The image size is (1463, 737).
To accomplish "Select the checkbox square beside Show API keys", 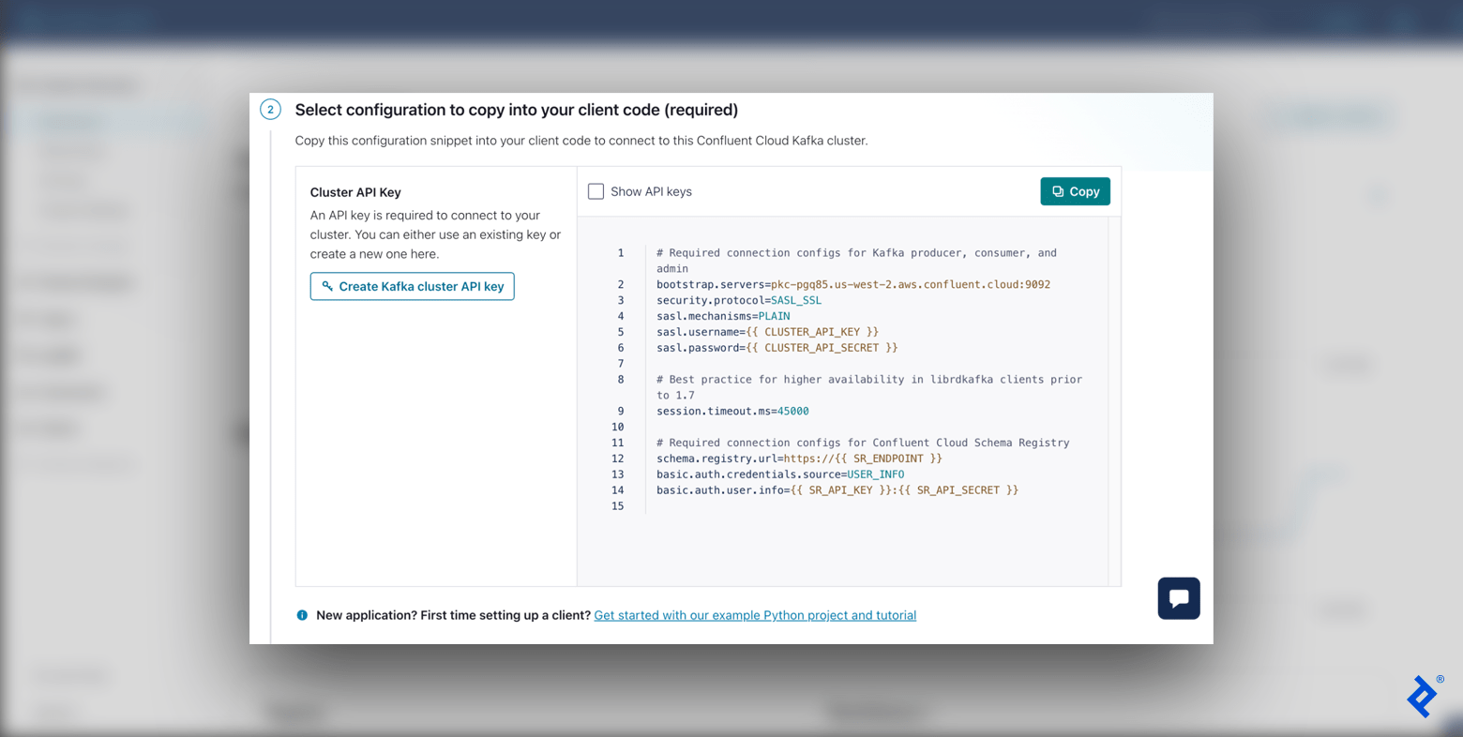I will point(596,191).
